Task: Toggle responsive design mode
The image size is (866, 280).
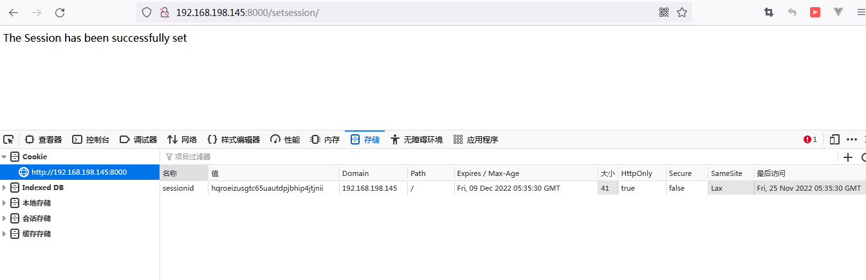Action: [x=834, y=139]
